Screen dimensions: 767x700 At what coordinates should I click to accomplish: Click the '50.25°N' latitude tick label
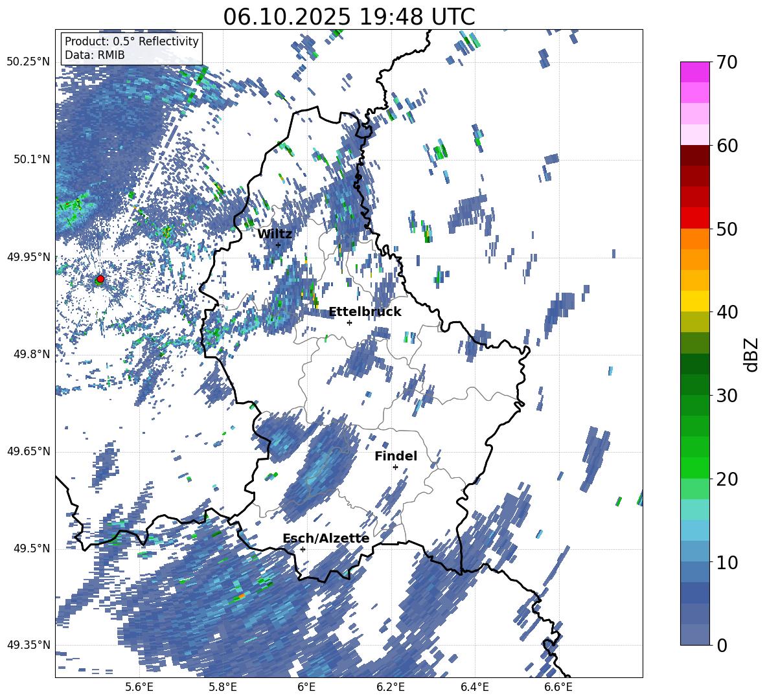coord(29,62)
